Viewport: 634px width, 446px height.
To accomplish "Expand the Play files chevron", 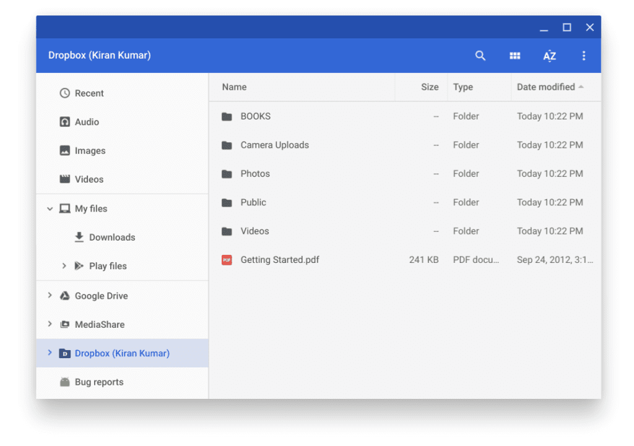I will pyautogui.click(x=64, y=266).
